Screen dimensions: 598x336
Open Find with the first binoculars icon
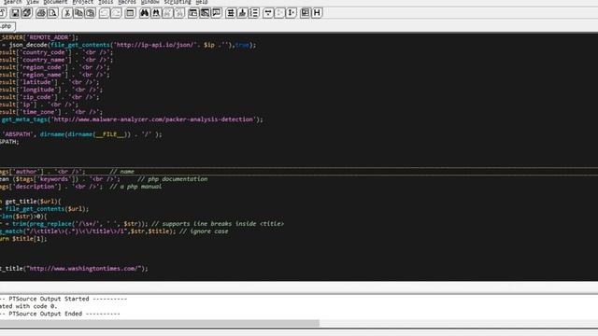pyautogui.click(x=144, y=13)
